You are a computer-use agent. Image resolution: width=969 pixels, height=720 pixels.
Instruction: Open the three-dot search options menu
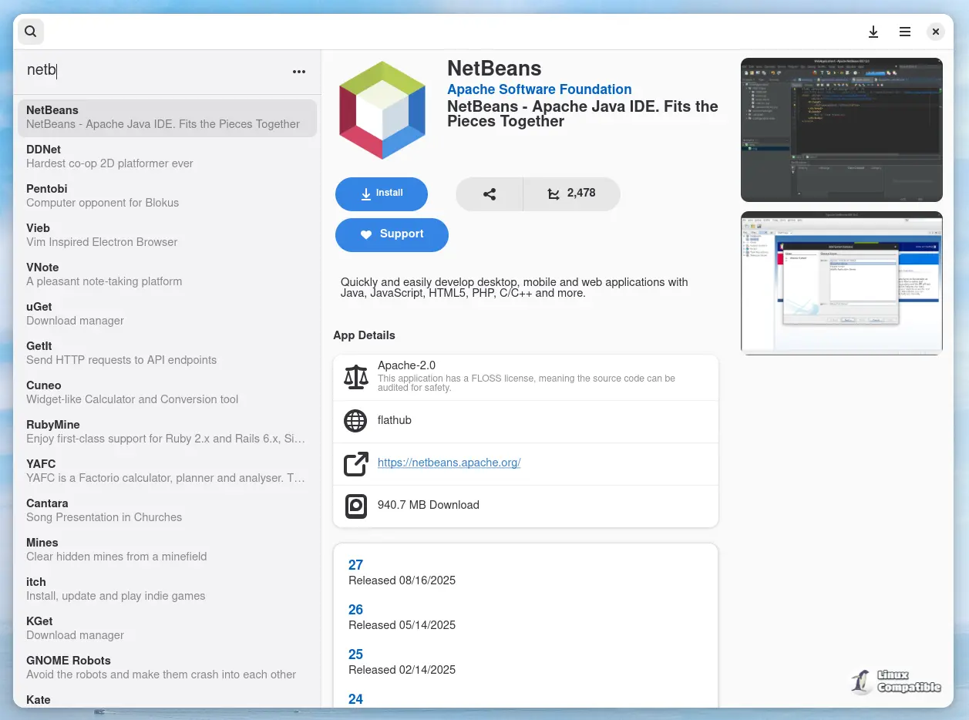[x=299, y=72]
